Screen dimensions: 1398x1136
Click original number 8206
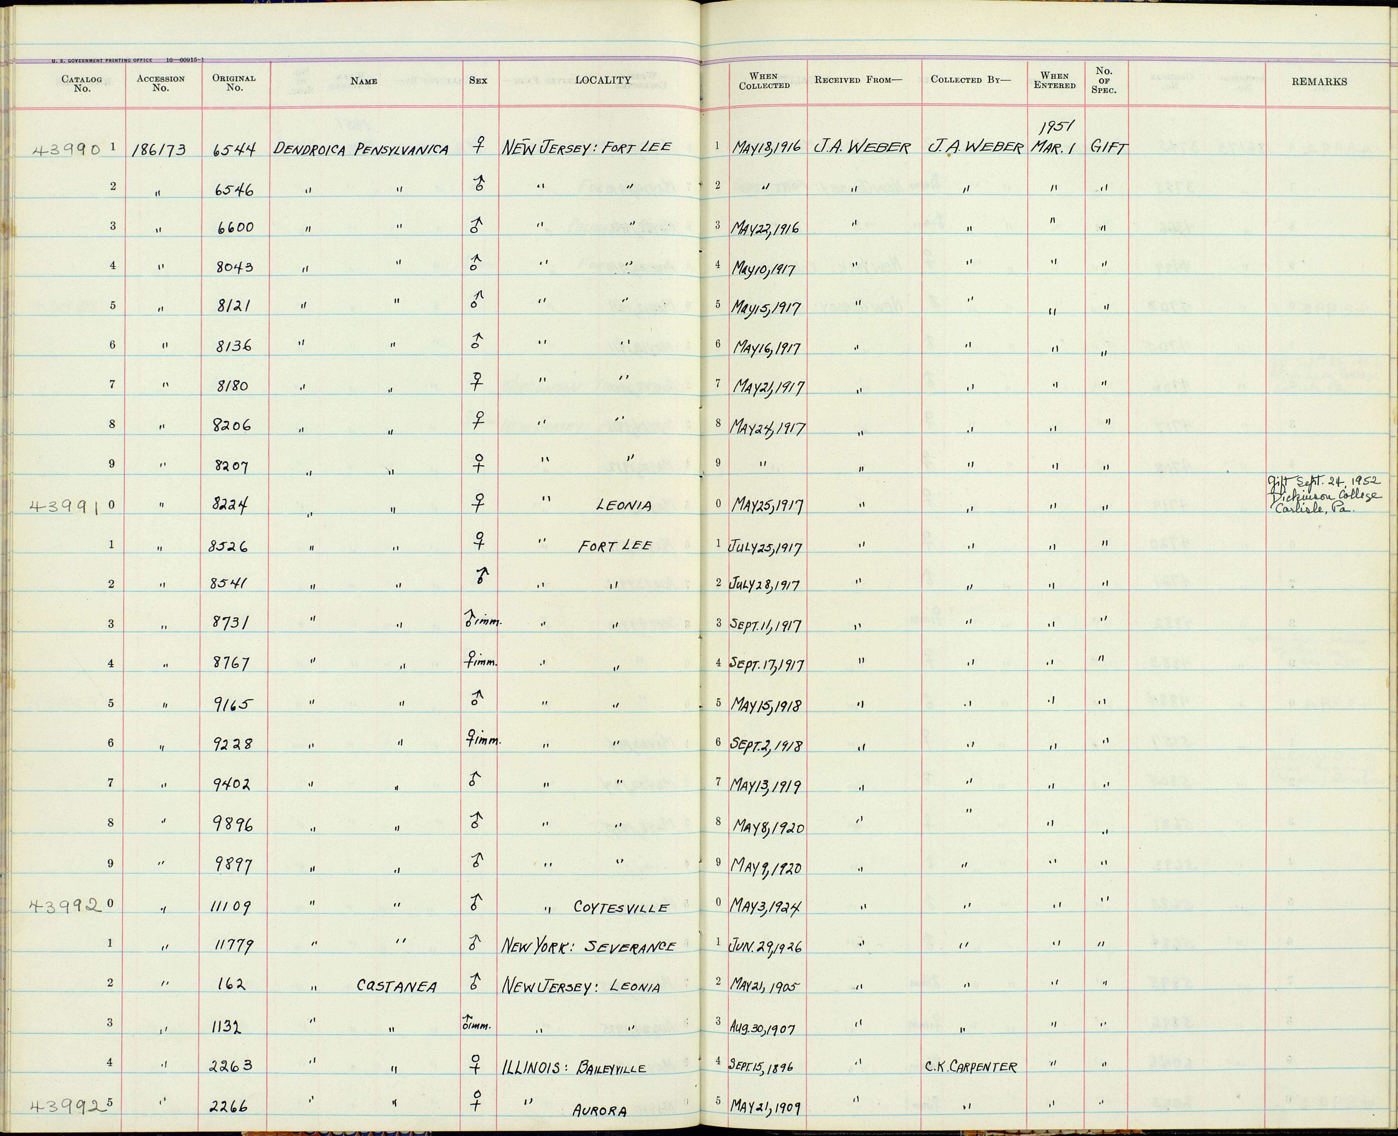pos(233,426)
